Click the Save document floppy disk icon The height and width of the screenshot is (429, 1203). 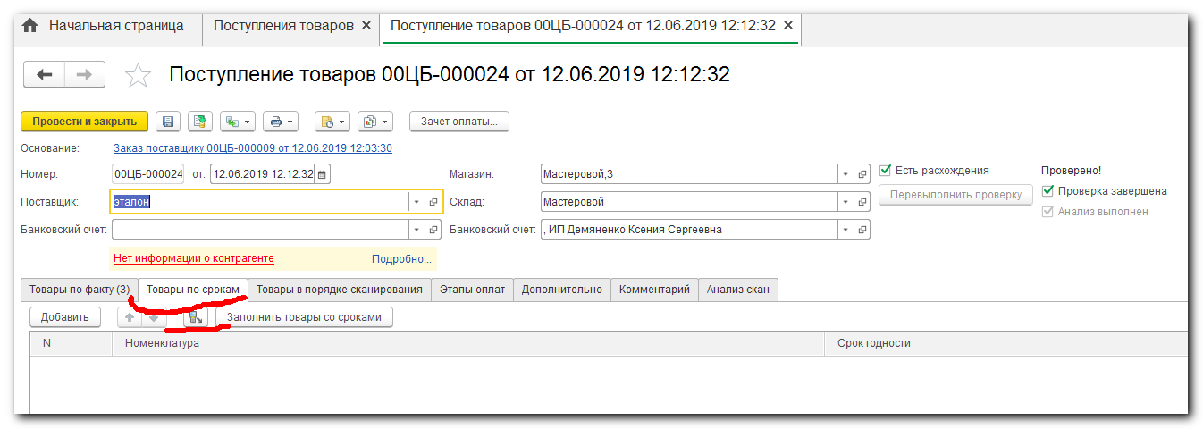point(169,122)
